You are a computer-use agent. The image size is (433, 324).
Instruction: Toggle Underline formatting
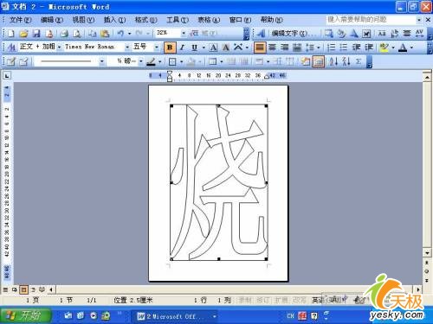pos(195,48)
